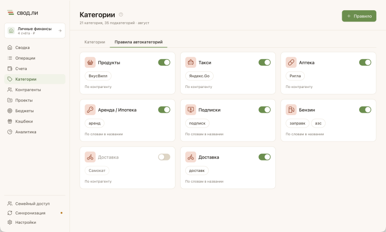Click the Аптека pill icon
This screenshot has width=386, height=232.
tap(291, 62)
